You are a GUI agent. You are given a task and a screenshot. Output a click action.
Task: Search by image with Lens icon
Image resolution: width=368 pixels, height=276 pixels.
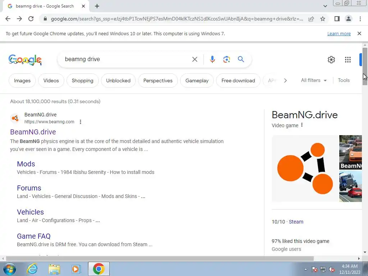[226, 59]
